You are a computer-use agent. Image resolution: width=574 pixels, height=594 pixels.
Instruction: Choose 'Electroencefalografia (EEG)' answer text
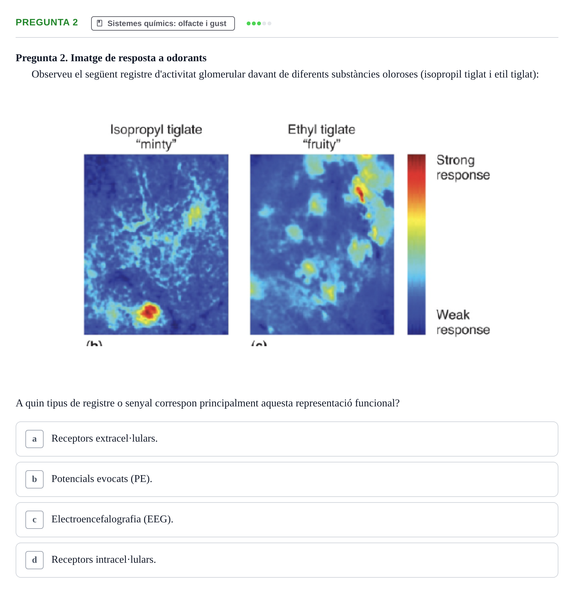(112, 519)
